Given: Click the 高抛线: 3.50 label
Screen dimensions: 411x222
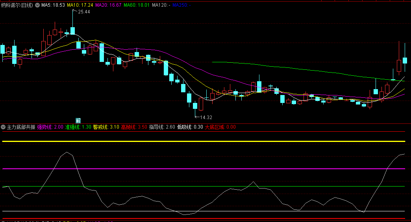Looking at the screenshot, I should coord(134,127).
